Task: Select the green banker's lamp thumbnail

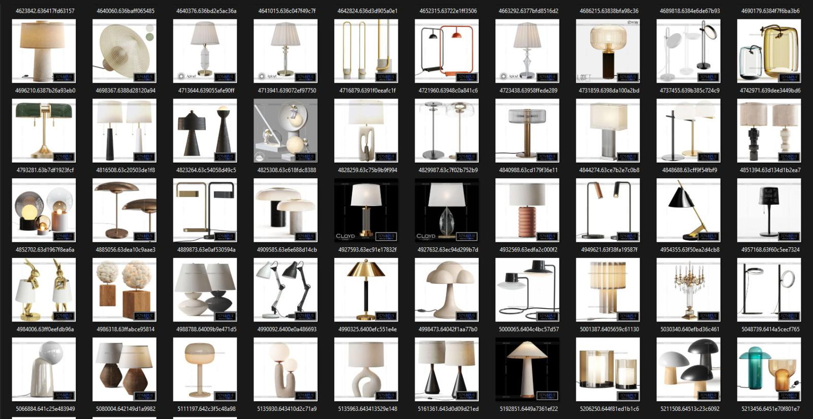Action: click(44, 131)
